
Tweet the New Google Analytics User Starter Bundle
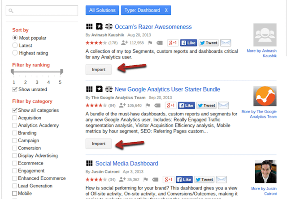point(206,106)
